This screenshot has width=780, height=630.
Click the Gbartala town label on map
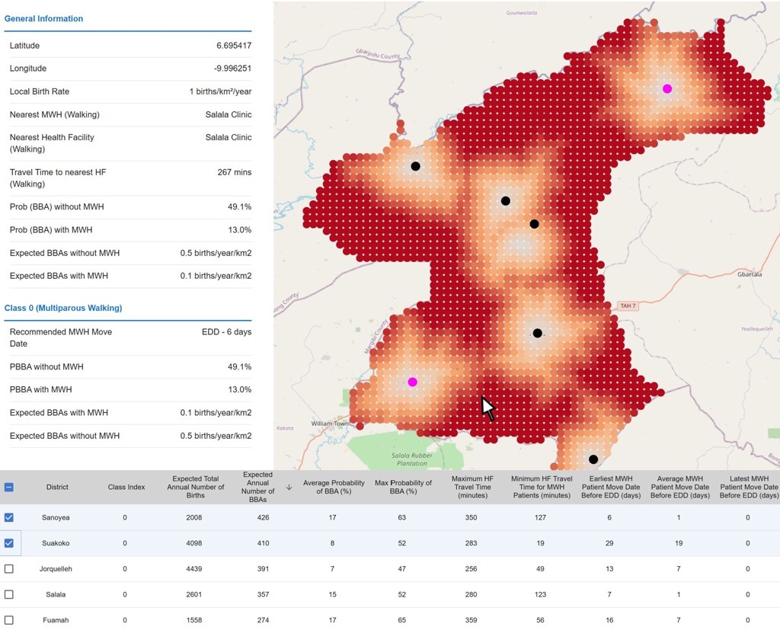click(x=750, y=274)
